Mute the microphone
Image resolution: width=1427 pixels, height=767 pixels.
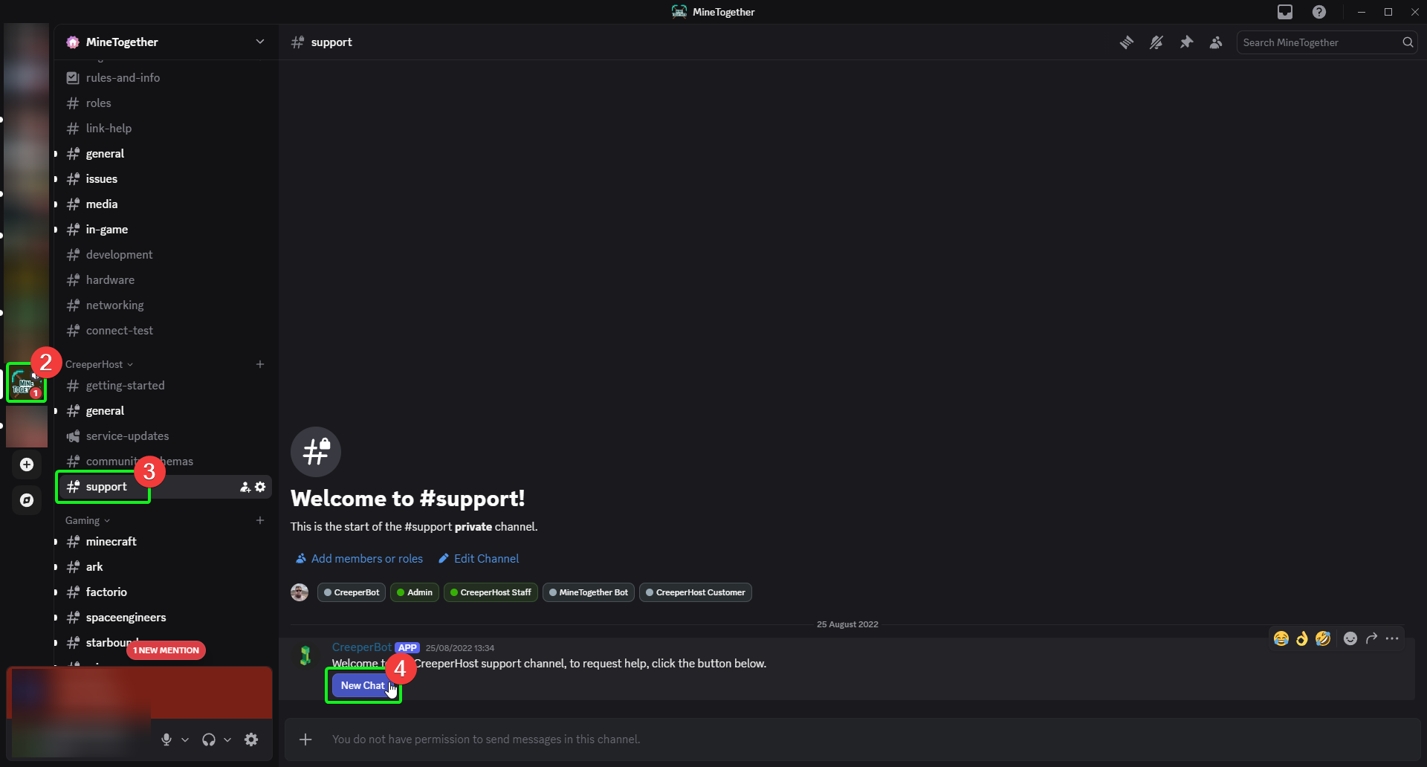tap(166, 740)
